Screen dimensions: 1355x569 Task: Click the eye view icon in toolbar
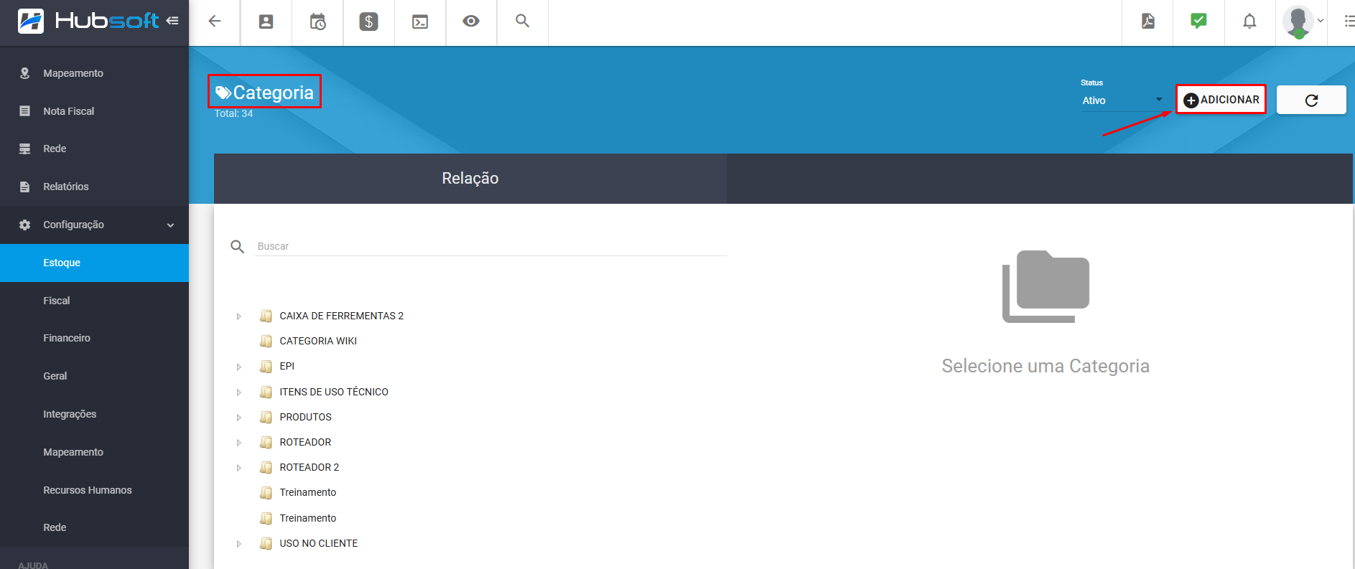[471, 22]
